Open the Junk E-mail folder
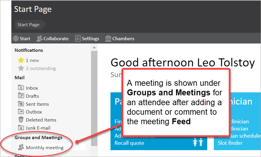 (38, 128)
